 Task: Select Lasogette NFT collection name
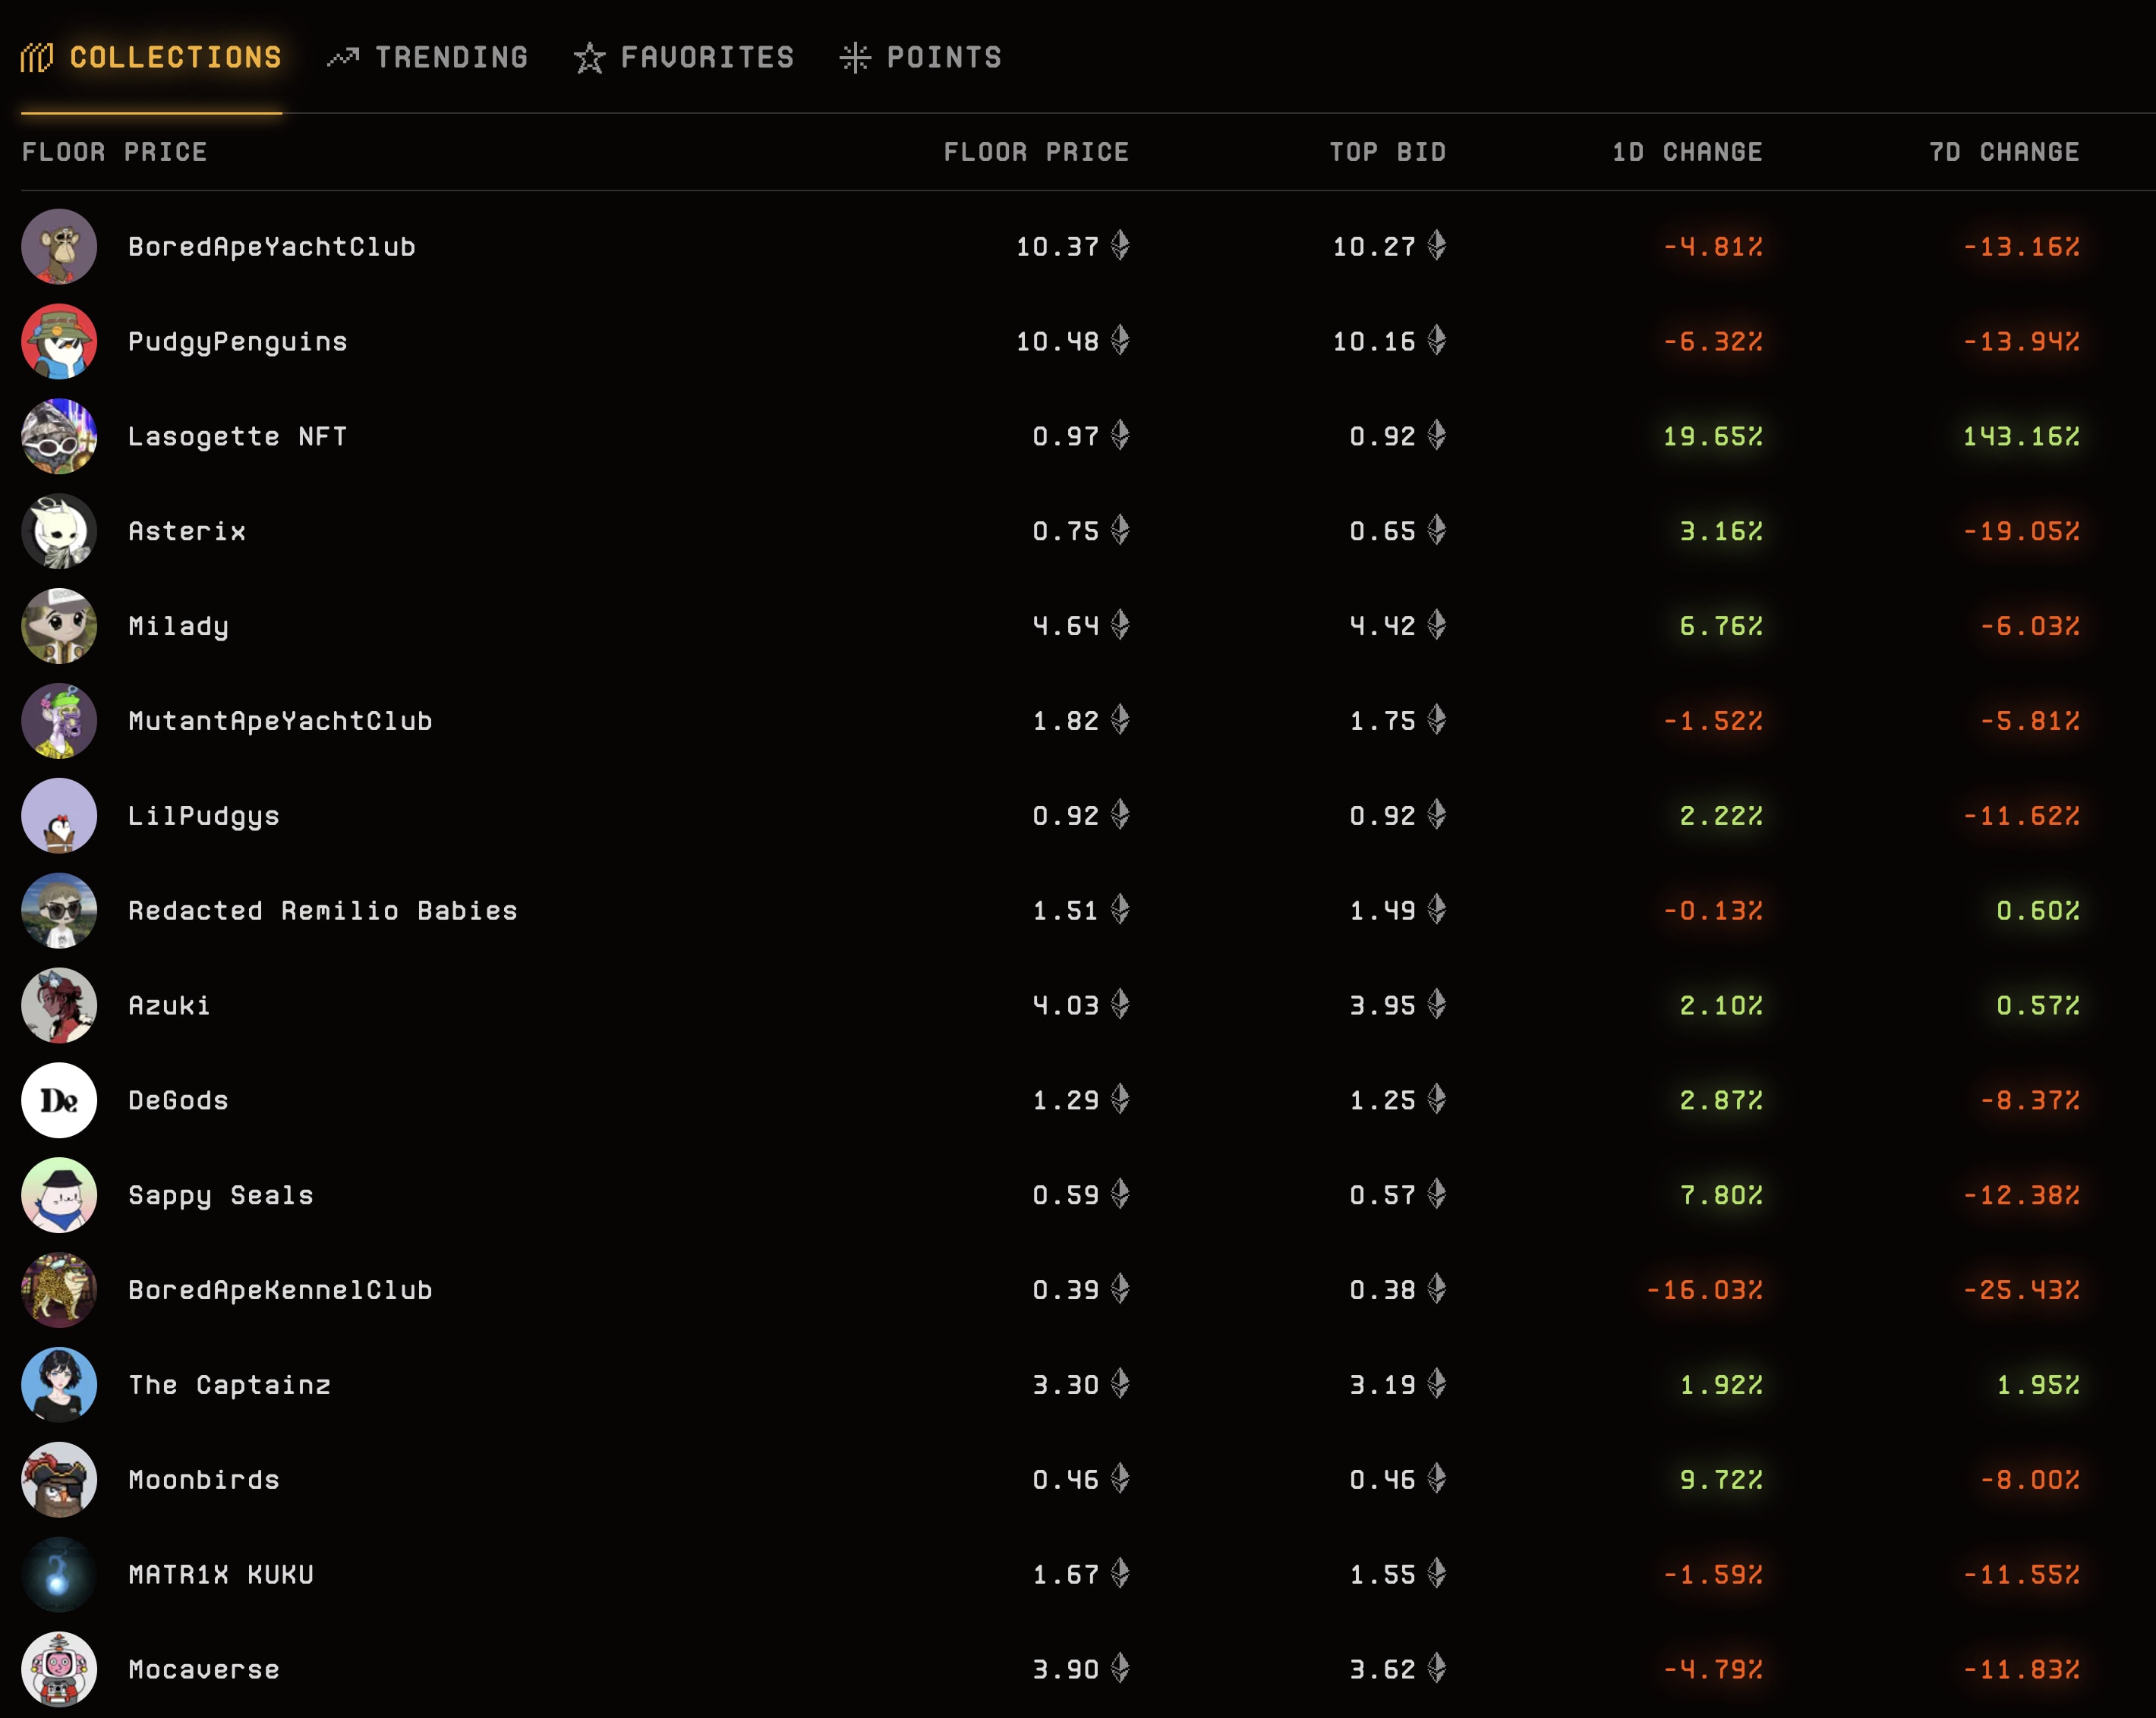[238, 437]
